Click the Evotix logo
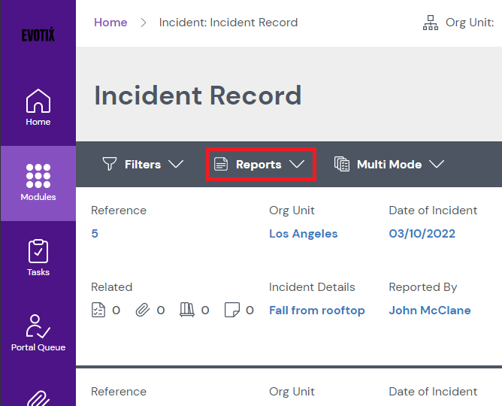This screenshot has height=406, width=502. (x=38, y=35)
